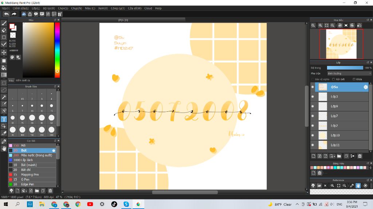Enable the Xén bớt clipping checkbox

pos(334,79)
